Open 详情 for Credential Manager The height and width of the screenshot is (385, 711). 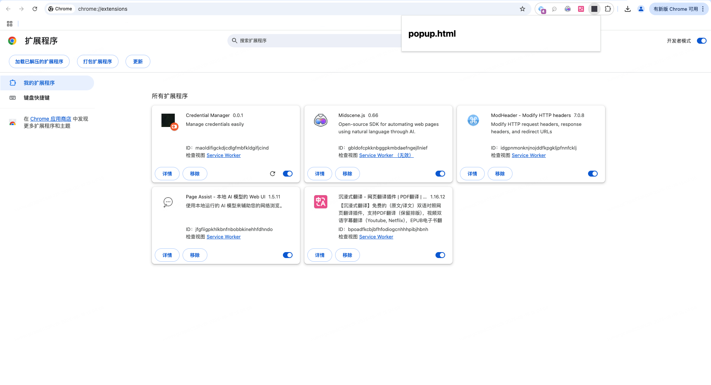tap(167, 174)
